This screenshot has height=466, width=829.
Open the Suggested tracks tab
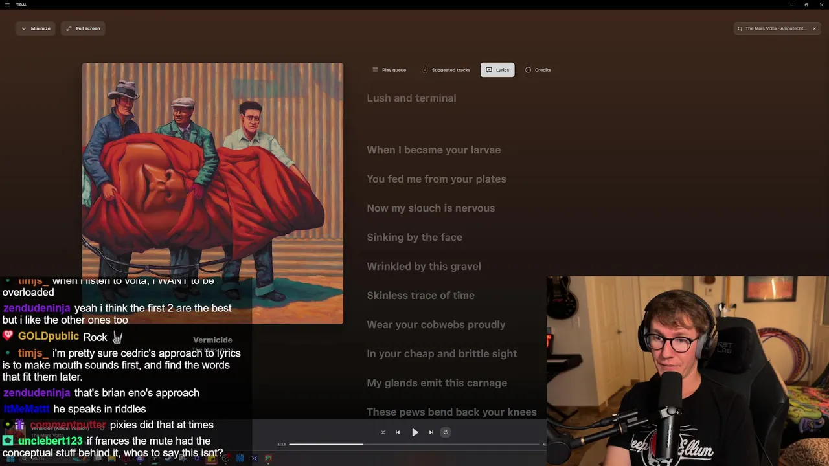point(446,70)
